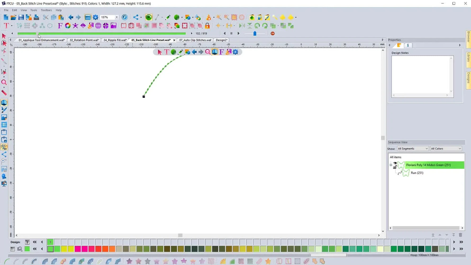
Task: Toggle the lock on Midori Green thread
Action: [x=395, y=167]
